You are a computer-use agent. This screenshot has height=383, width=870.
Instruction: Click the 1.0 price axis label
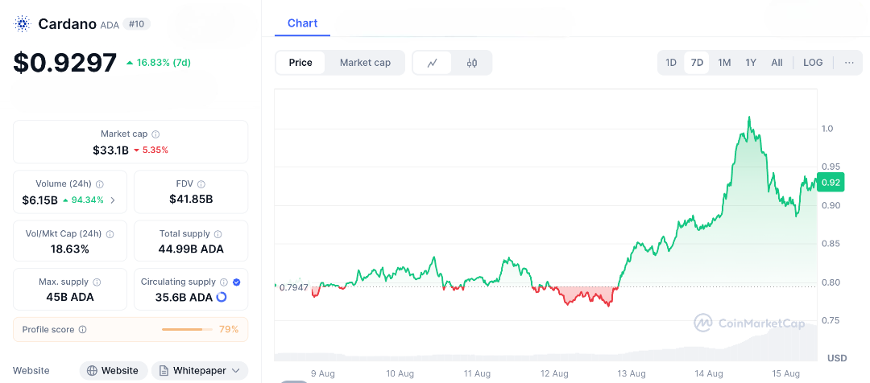(x=827, y=128)
